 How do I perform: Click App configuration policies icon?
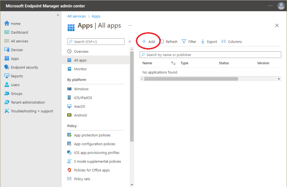click(x=69, y=144)
